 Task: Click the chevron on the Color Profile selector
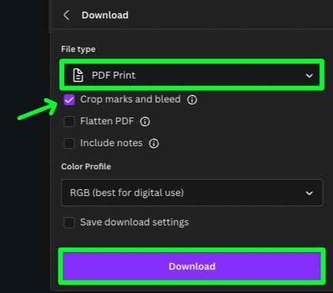pos(309,193)
